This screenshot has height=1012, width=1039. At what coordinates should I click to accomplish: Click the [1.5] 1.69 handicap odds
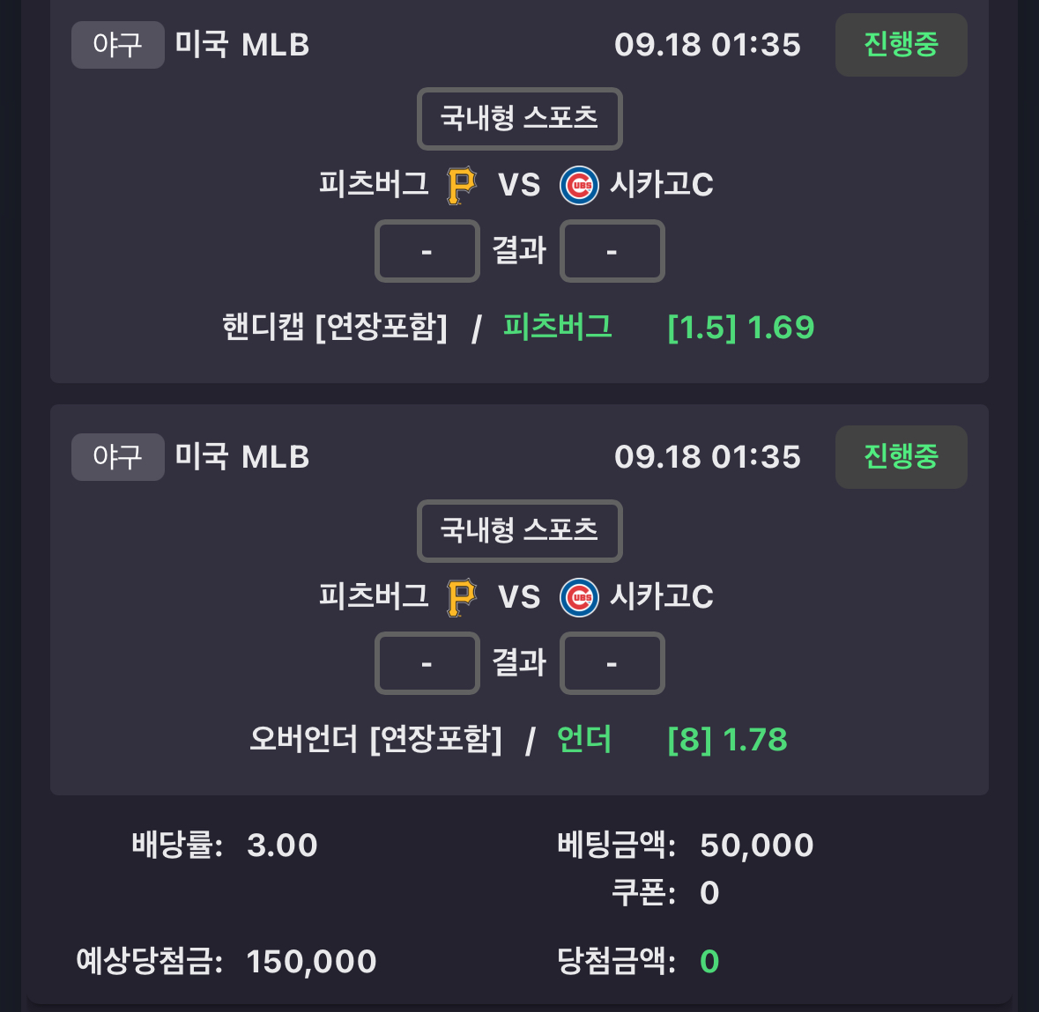pos(741,327)
